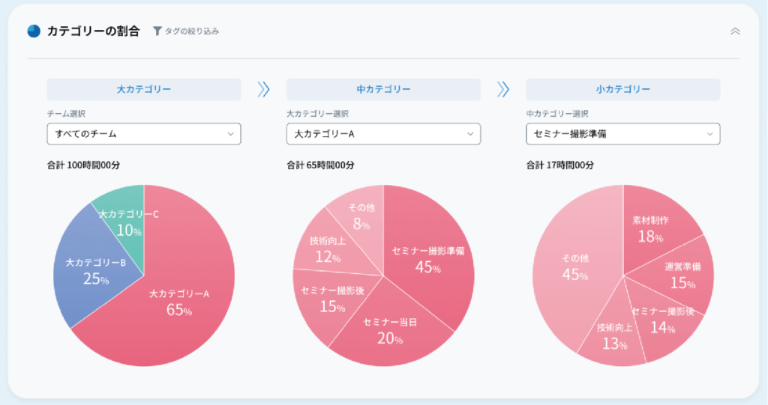Click the タグの絞り込み filter link
The height and width of the screenshot is (405, 768).
click(x=191, y=31)
